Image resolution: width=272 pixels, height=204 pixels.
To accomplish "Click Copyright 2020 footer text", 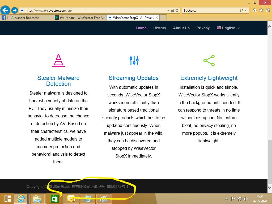I will point(39,186).
